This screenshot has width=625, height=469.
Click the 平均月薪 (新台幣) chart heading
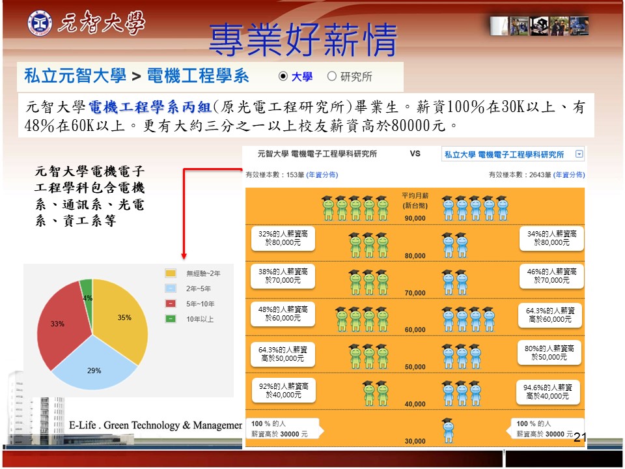point(415,201)
